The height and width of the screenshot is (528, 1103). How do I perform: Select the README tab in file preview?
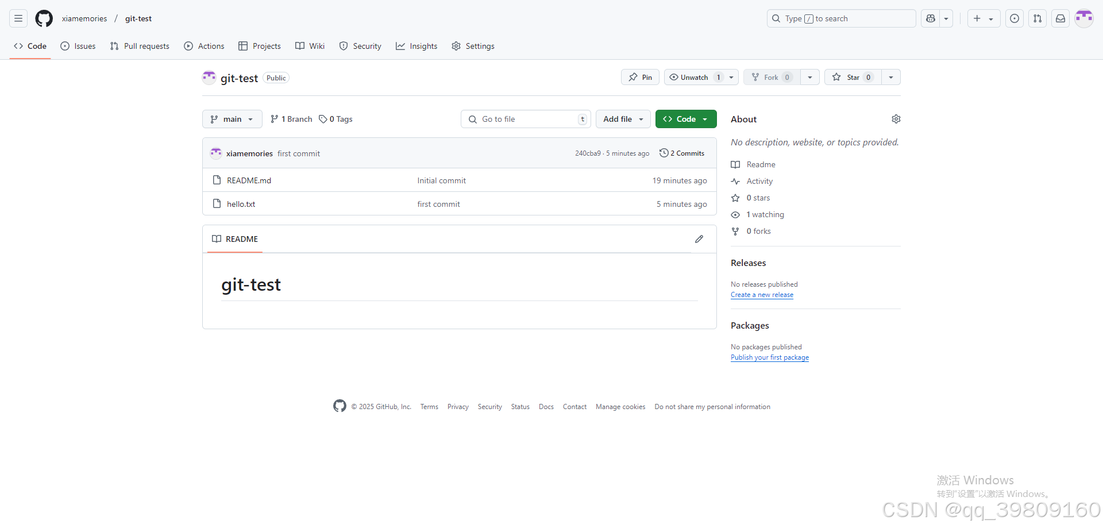click(235, 239)
